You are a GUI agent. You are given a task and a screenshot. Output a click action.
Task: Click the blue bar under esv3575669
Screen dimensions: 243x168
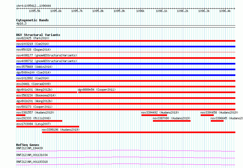point(126,69)
